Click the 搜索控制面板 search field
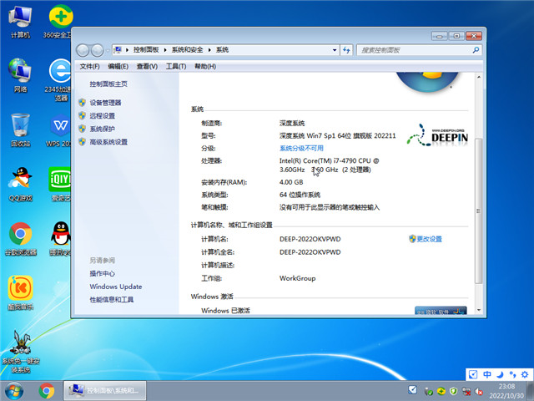Viewport: 534px width, 401px height. click(x=413, y=50)
